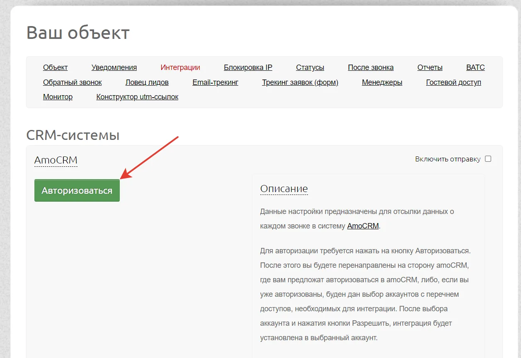Open the ВАТС tab
Screen dimensions: 521x358
pyautogui.click(x=475, y=67)
